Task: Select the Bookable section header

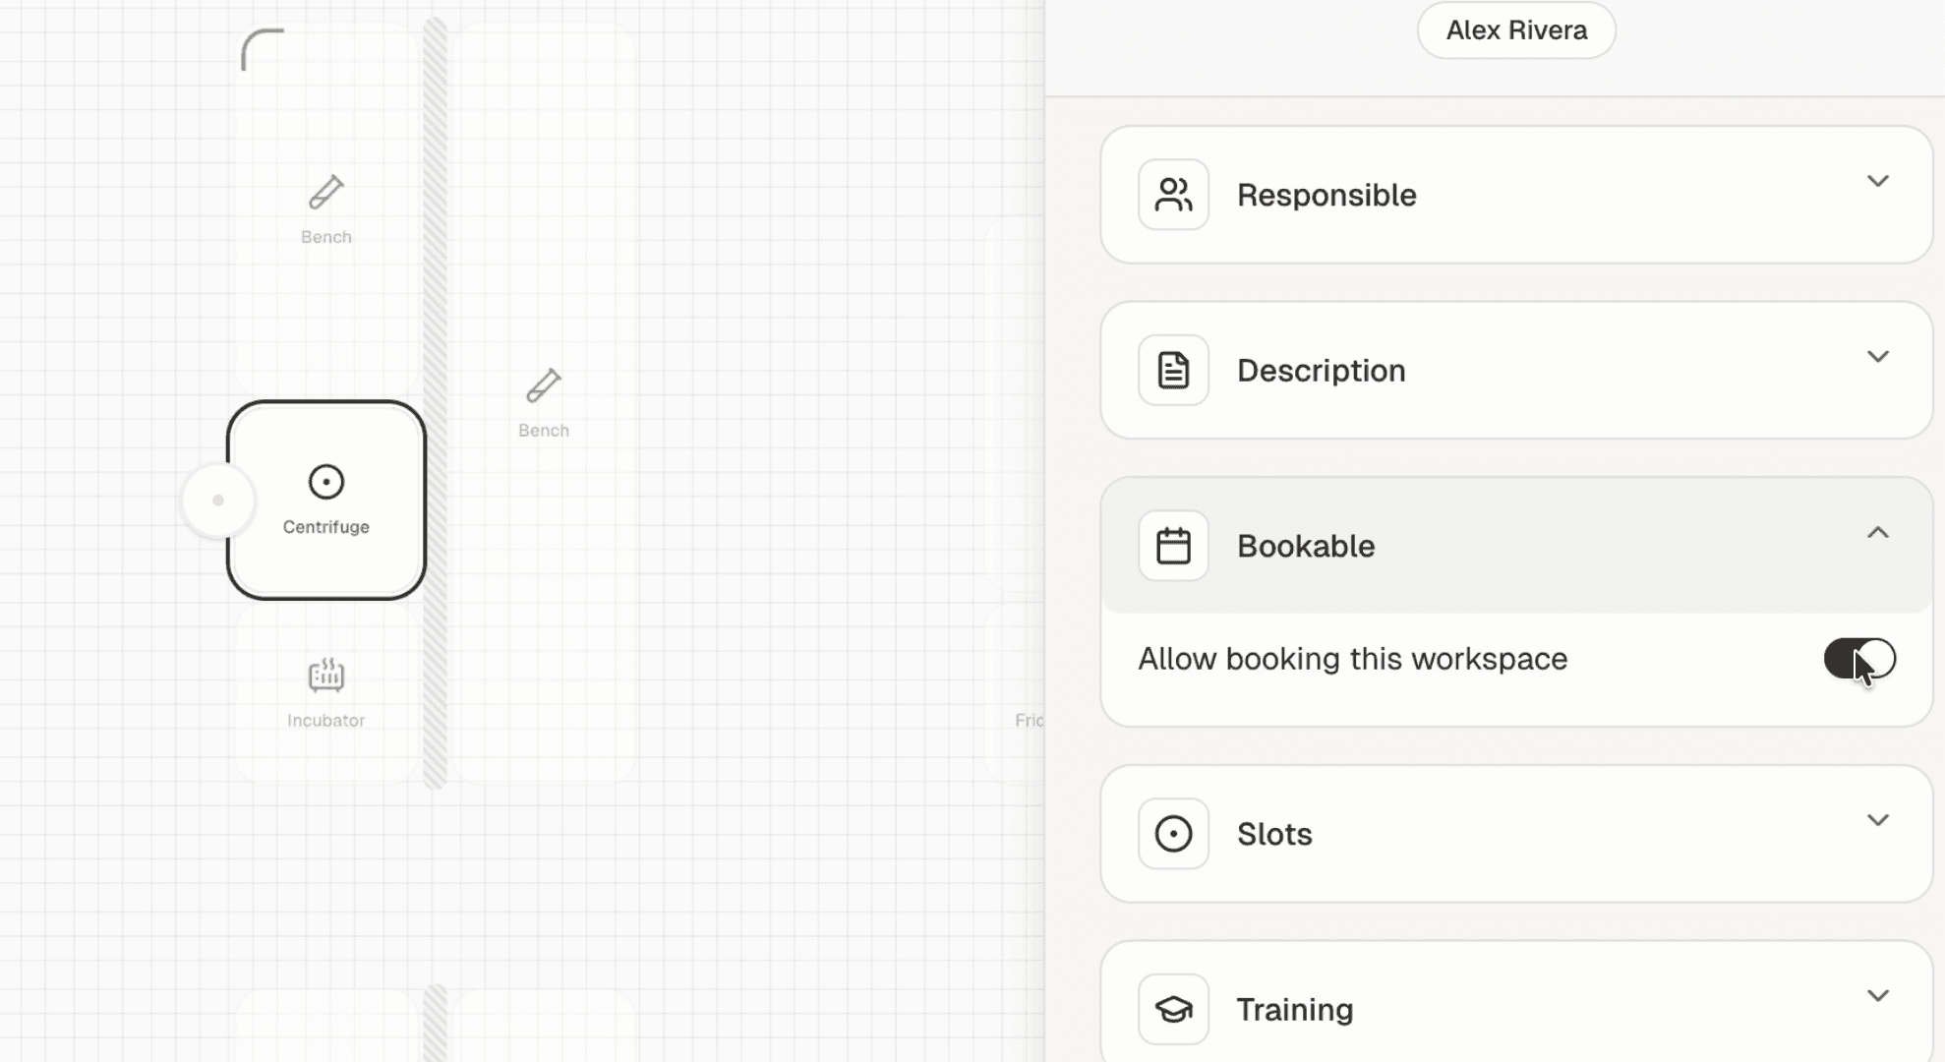Action: pos(1514,545)
